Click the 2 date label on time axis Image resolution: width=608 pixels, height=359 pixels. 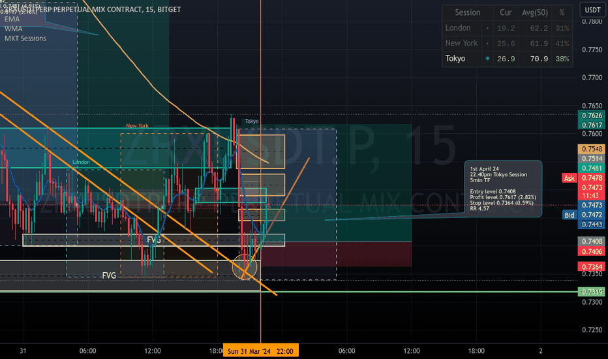coord(541,351)
